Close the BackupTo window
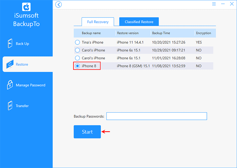This screenshot has height=168, width=237. tap(232, 4)
